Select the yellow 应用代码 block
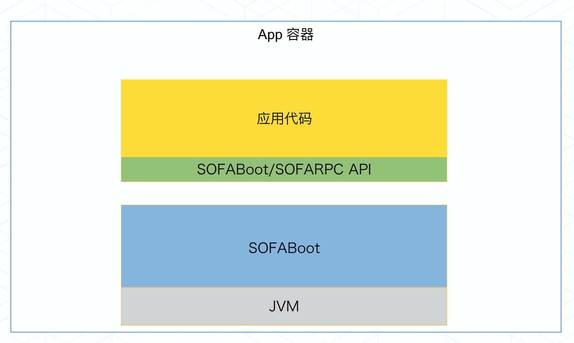This screenshot has height=343, width=574. tap(284, 119)
